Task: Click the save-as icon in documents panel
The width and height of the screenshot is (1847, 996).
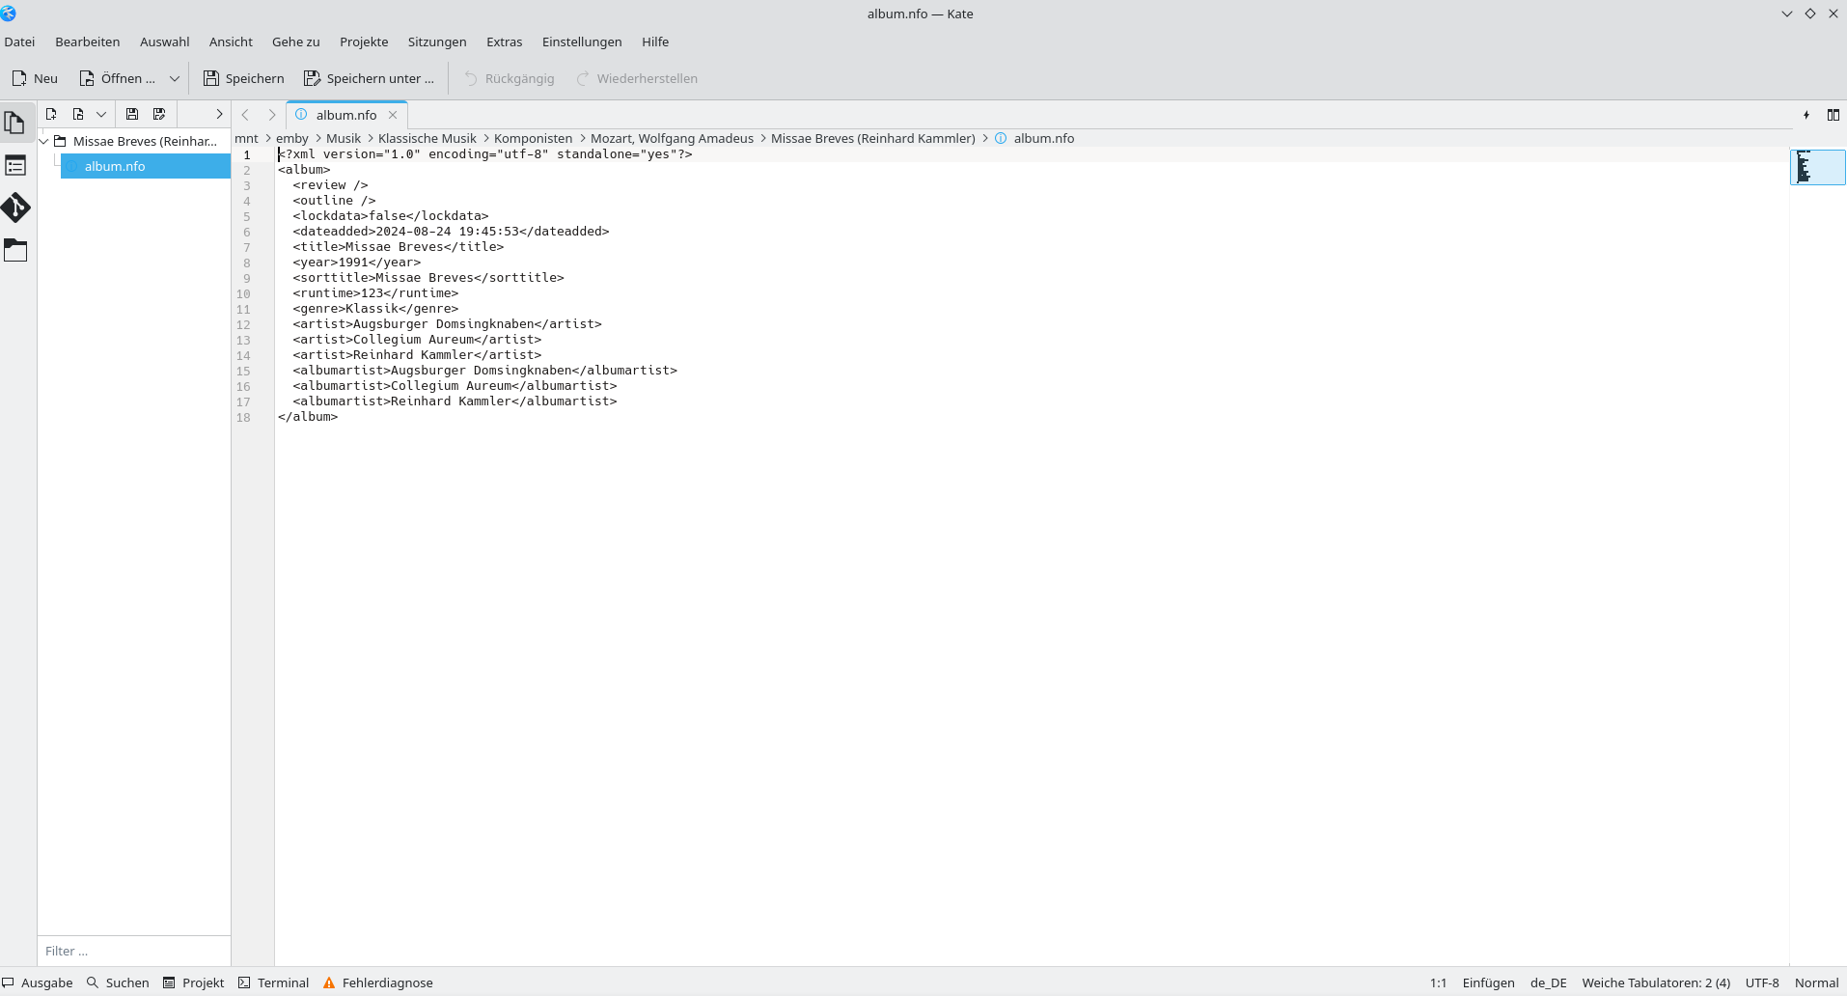Action: click(159, 114)
